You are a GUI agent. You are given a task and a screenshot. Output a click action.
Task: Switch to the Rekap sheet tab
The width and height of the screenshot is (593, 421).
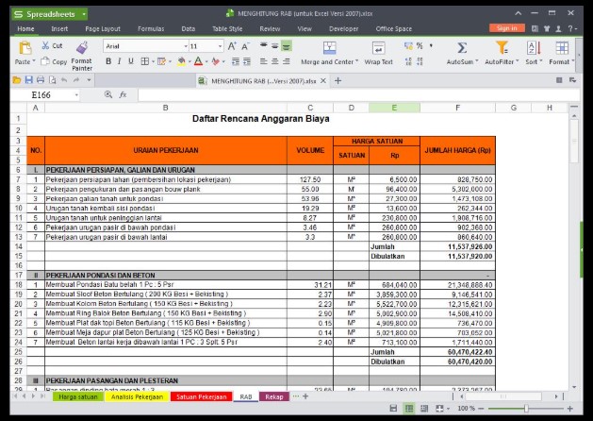pyautogui.click(x=274, y=396)
